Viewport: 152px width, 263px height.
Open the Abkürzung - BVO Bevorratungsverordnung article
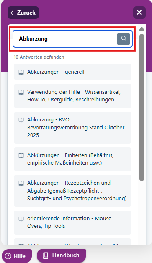(x=72, y=128)
